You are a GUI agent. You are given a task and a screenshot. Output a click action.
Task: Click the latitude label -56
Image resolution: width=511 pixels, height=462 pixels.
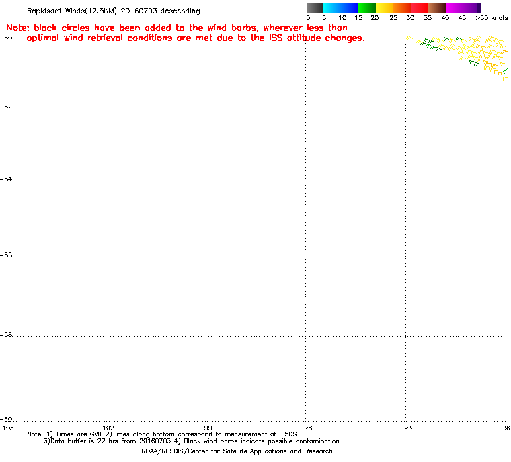click(6, 255)
